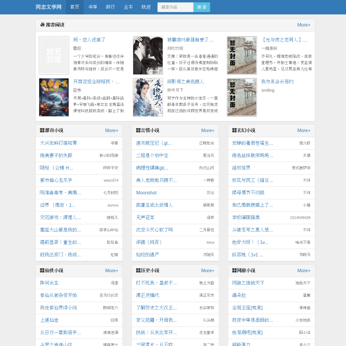This screenshot has width=346, height=346.
Task: Click author name aurora
Action: click(113, 205)
